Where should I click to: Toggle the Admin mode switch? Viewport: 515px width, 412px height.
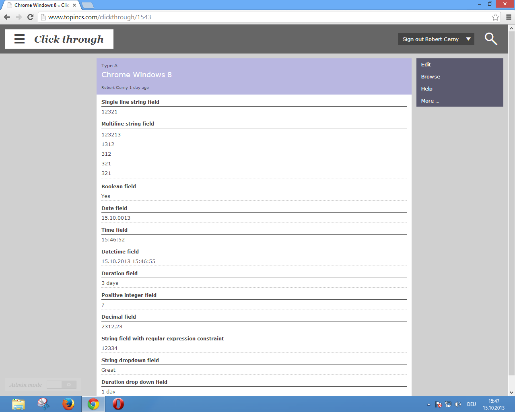click(62, 385)
